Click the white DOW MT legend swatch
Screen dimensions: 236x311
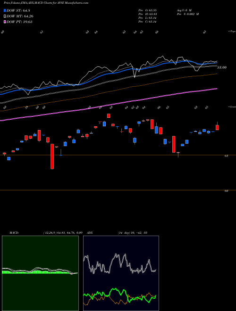click(5, 16)
